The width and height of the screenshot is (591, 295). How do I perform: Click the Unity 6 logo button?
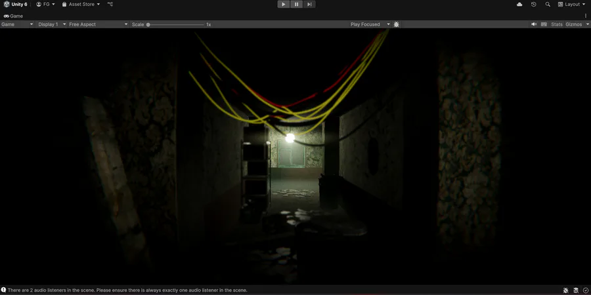point(16,4)
